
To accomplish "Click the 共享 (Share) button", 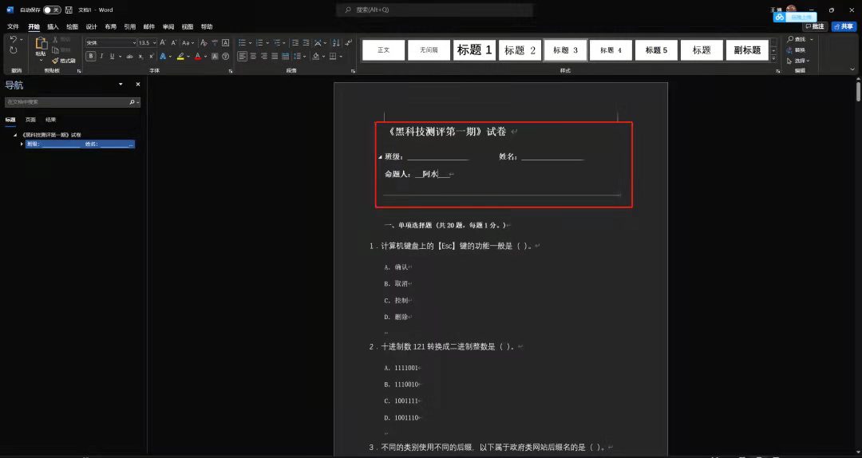I will (x=842, y=26).
